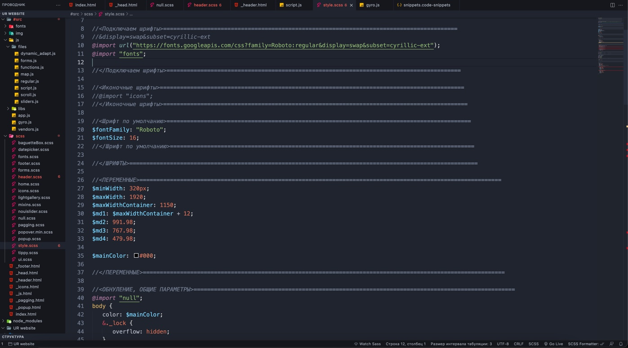
Task: Follow the "null" import link
Action: pyautogui.click(x=129, y=298)
